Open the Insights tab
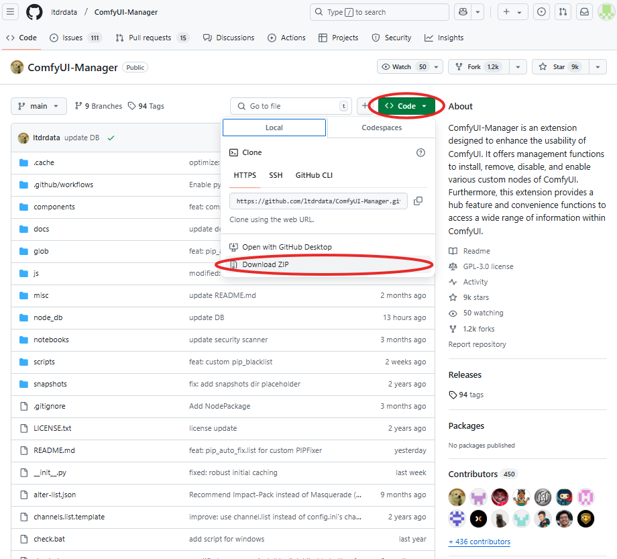The width and height of the screenshot is (617, 559). coord(444,38)
